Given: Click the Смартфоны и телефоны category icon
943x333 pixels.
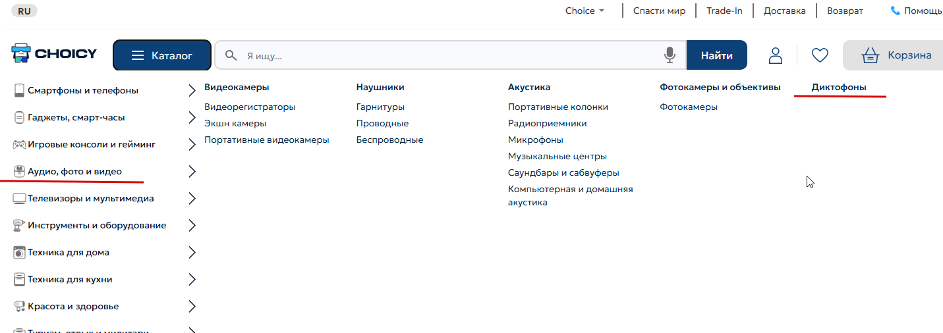Looking at the screenshot, I should click(19, 91).
